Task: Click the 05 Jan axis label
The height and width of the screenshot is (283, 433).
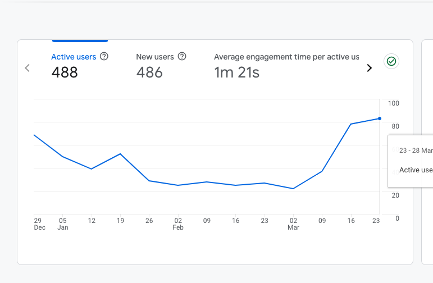Action: click(63, 224)
